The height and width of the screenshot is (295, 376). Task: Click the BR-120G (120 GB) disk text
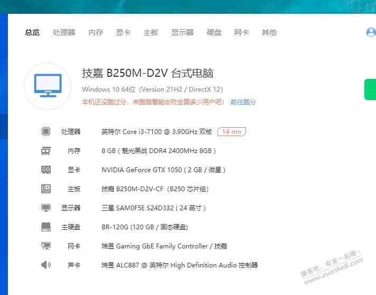tap(144, 227)
